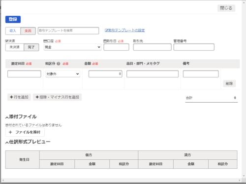
Task: Click ファイルを添付 to attach file
Action: (x=25, y=132)
